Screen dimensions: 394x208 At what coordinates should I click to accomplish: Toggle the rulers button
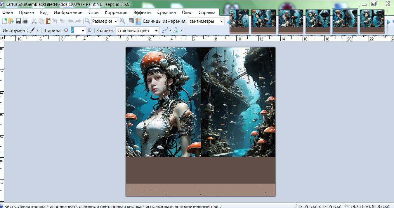pos(138,21)
